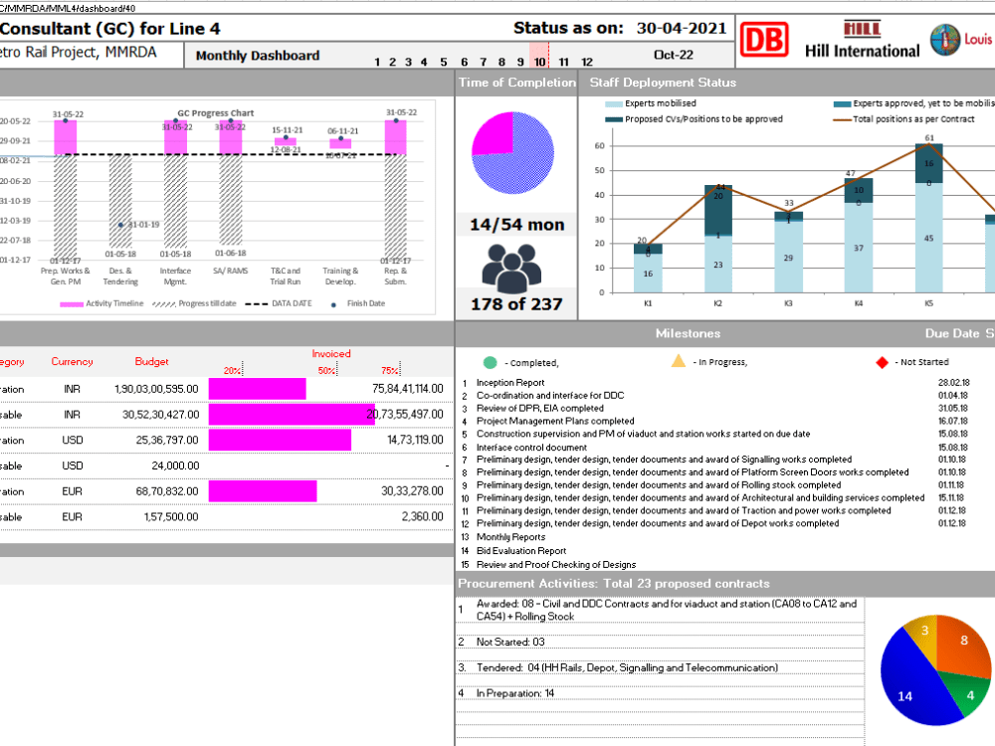Viewport: 995px width, 746px height.
Task: Select the green Completed milestone marker
Action: click(492, 361)
